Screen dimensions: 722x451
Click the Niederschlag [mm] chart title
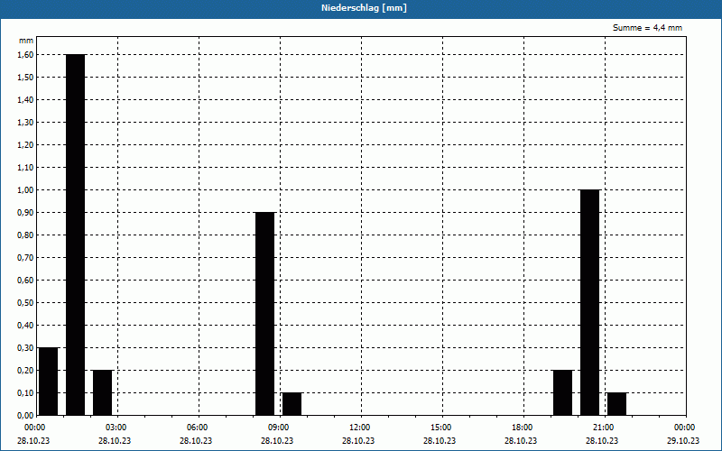click(364, 8)
